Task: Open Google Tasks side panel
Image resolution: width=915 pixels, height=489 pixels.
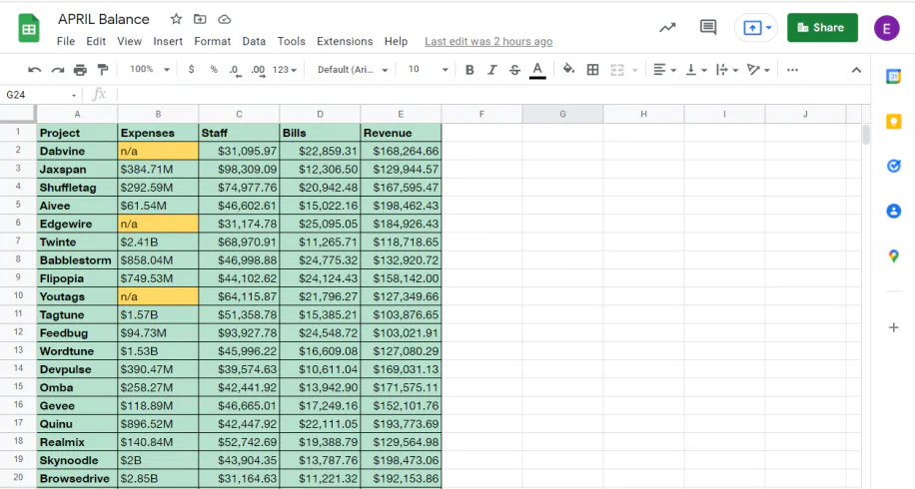Action: 893,166
